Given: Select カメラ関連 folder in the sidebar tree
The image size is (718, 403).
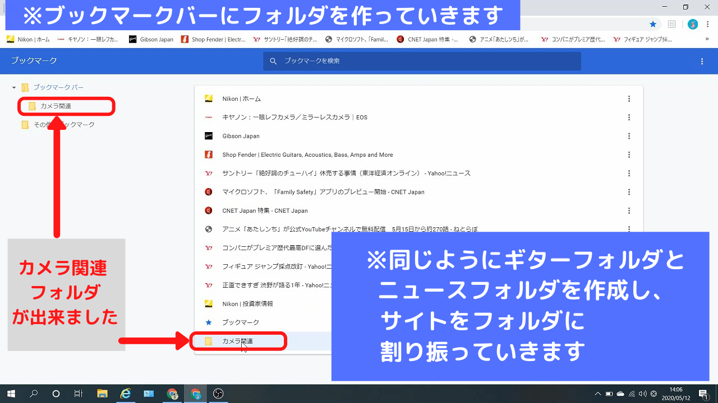Looking at the screenshot, I should (56, 106).
